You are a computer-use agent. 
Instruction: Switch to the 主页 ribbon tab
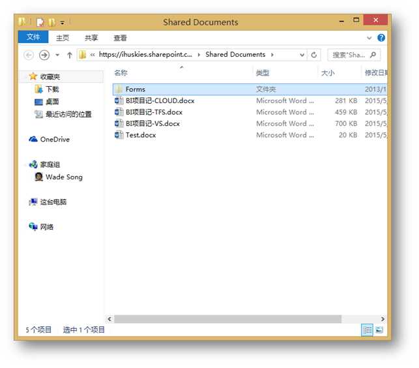click(x=63, y=38)
